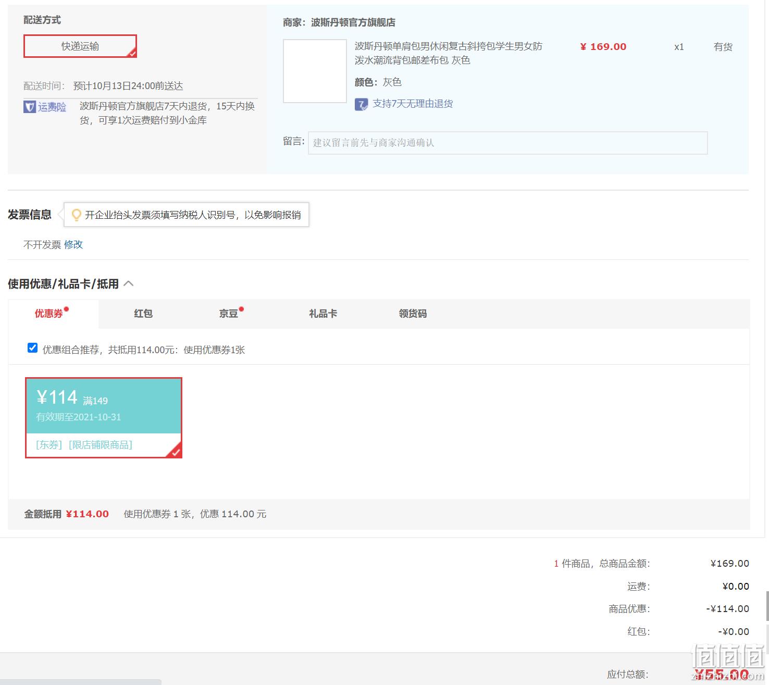Switch to the 红包 tab
The height and width of the screenshot is (685, 769).
[143, 314]
